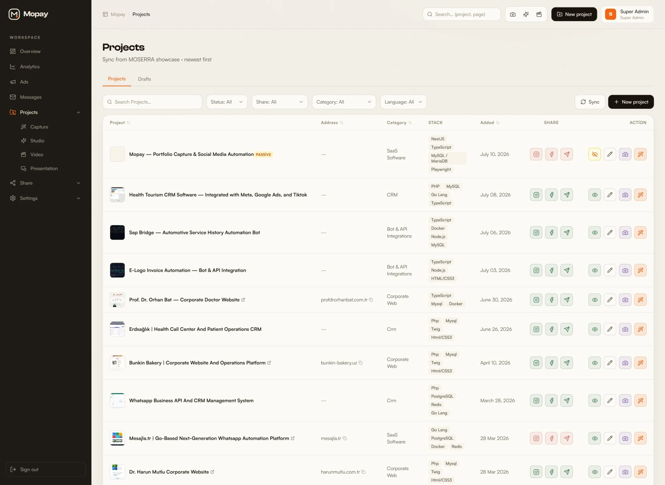This screenshot has width=665, height=485.
Task: Edit the E-Logo Invoice Automation project
Action: [x=610, y=271]
